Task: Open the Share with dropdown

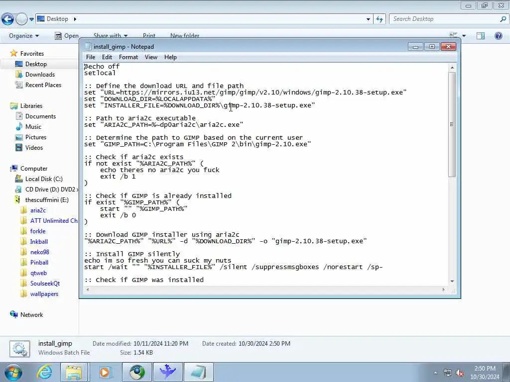Action: (110, 35)
